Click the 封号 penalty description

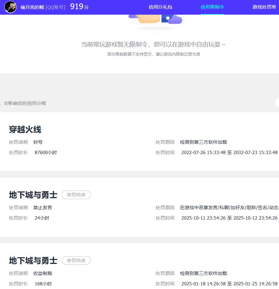pos(39,142)
